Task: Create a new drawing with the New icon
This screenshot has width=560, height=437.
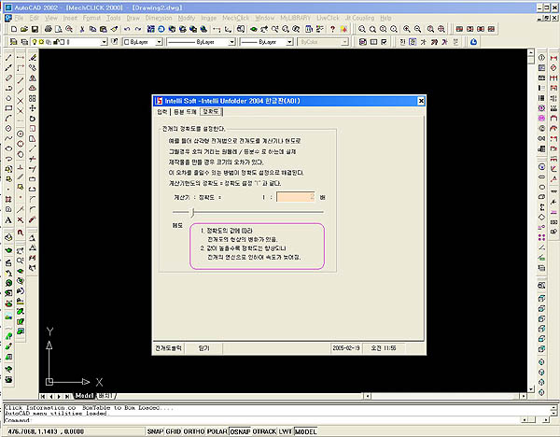Action: pos(14,29)
